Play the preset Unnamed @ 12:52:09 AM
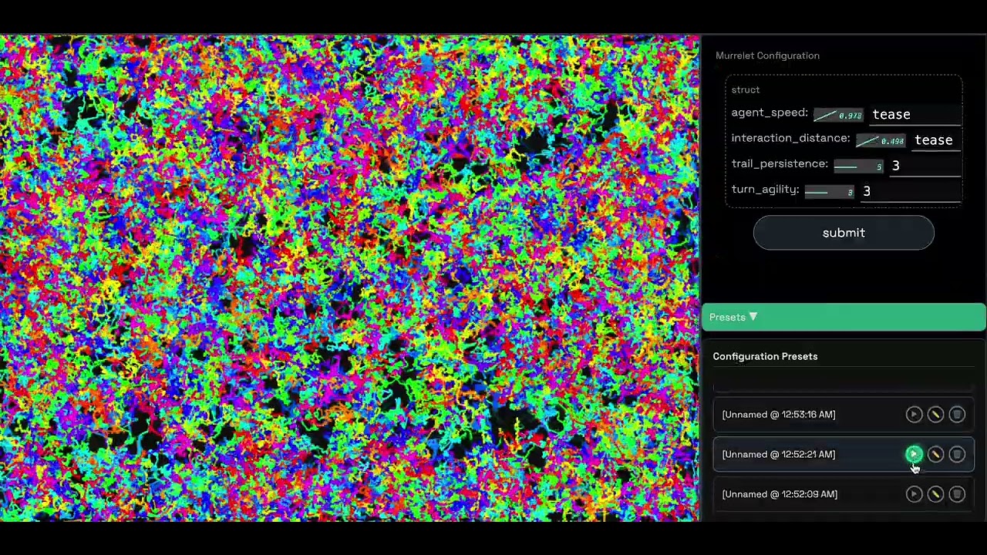 coord(914,494)
